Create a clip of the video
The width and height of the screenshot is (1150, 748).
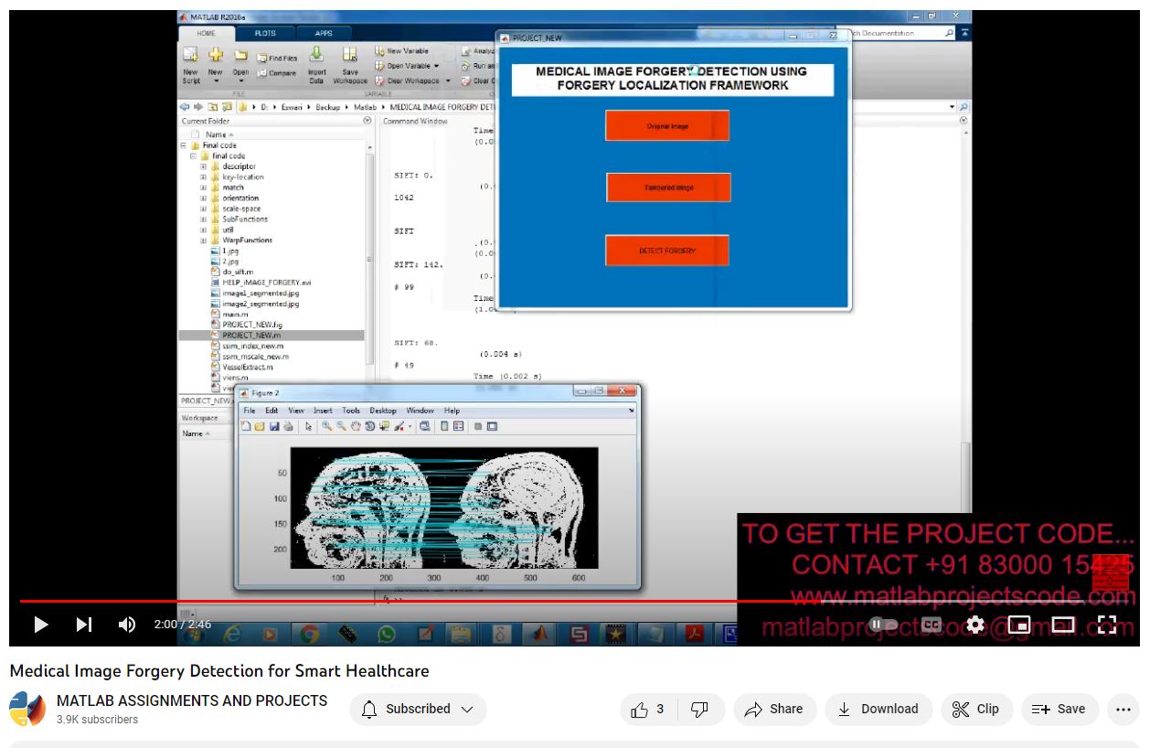[x=975, y=709]
